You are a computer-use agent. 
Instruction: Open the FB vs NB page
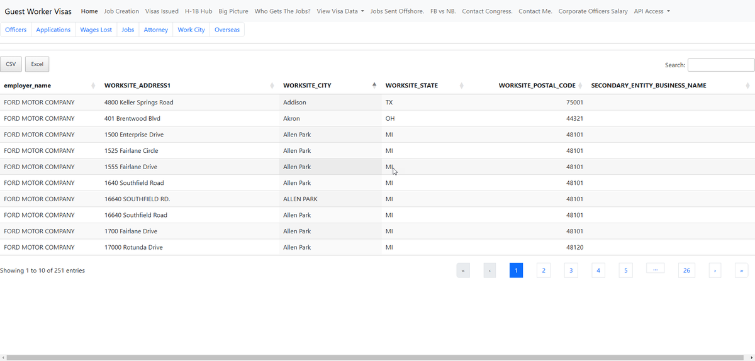pyautogui.click(x=443, y=11)
